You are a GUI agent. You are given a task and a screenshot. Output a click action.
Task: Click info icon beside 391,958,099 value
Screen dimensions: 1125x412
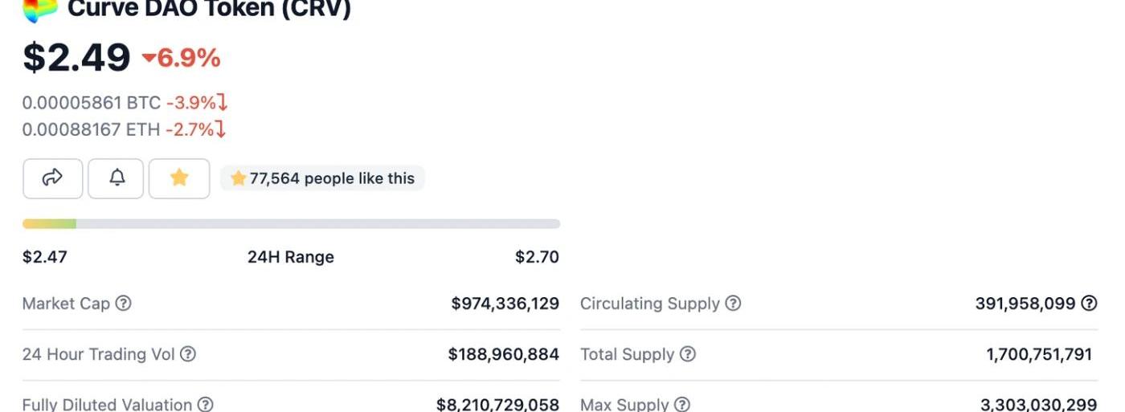coord(1089,304)
